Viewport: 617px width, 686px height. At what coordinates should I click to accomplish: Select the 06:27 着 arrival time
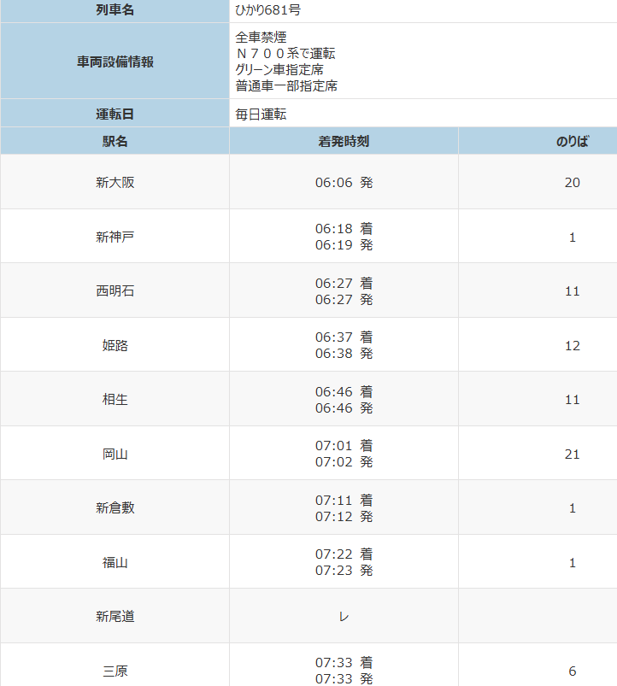point(344,284)
